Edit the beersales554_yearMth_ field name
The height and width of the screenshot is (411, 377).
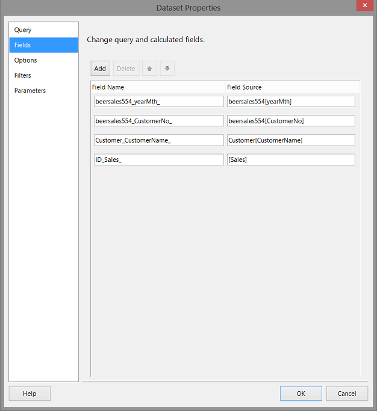[158, 102]
